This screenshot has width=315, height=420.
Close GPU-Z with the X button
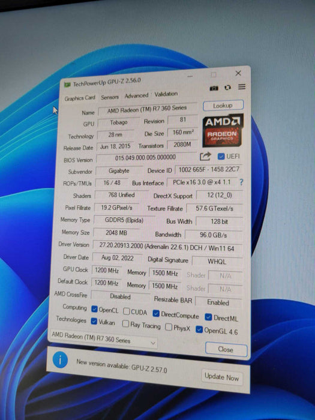[x=238, y=73]
